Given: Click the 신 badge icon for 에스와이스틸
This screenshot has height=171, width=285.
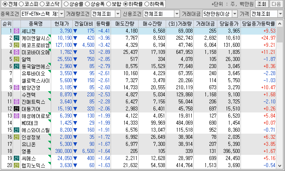Looking at the screenshot, I should (17, 130).
